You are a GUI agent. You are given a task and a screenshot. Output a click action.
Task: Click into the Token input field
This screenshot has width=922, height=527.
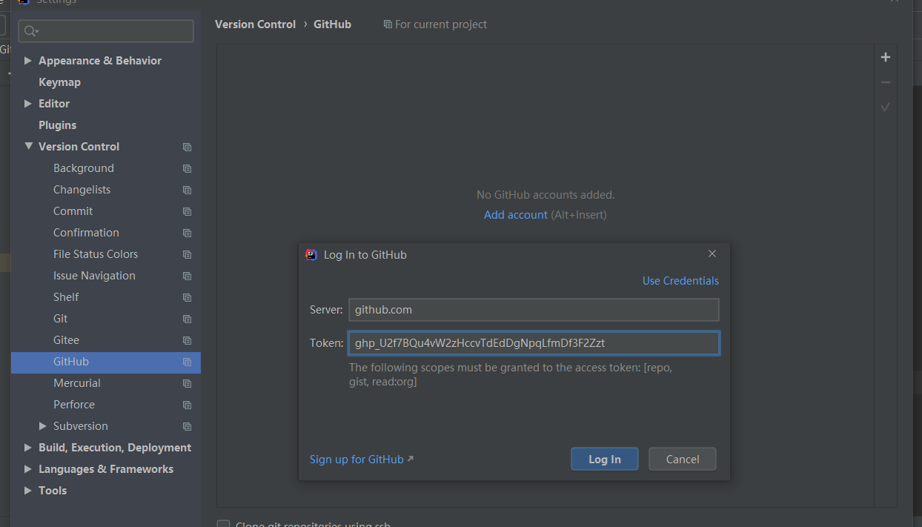point(534,343)
